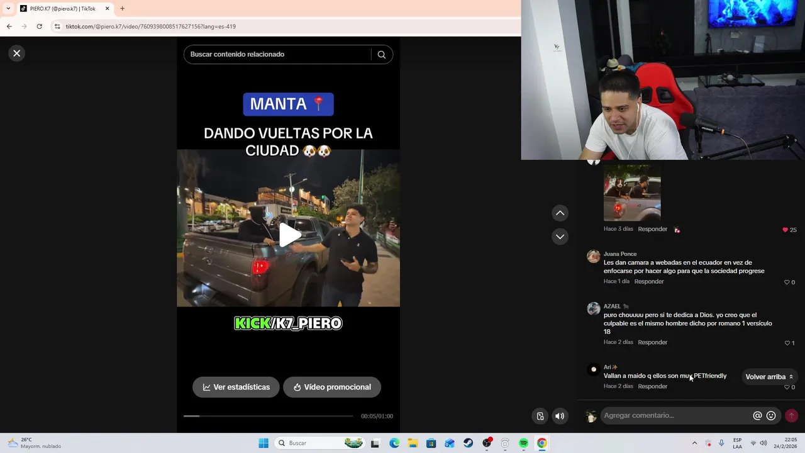Focus the 'Buscar contenido relacionado' search field
Screen dimensions: 805x453
(277, 55)
